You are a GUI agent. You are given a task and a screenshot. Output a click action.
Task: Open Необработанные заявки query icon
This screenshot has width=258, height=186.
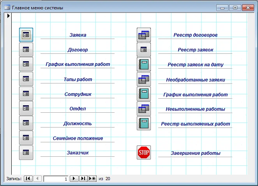(144, 79)
